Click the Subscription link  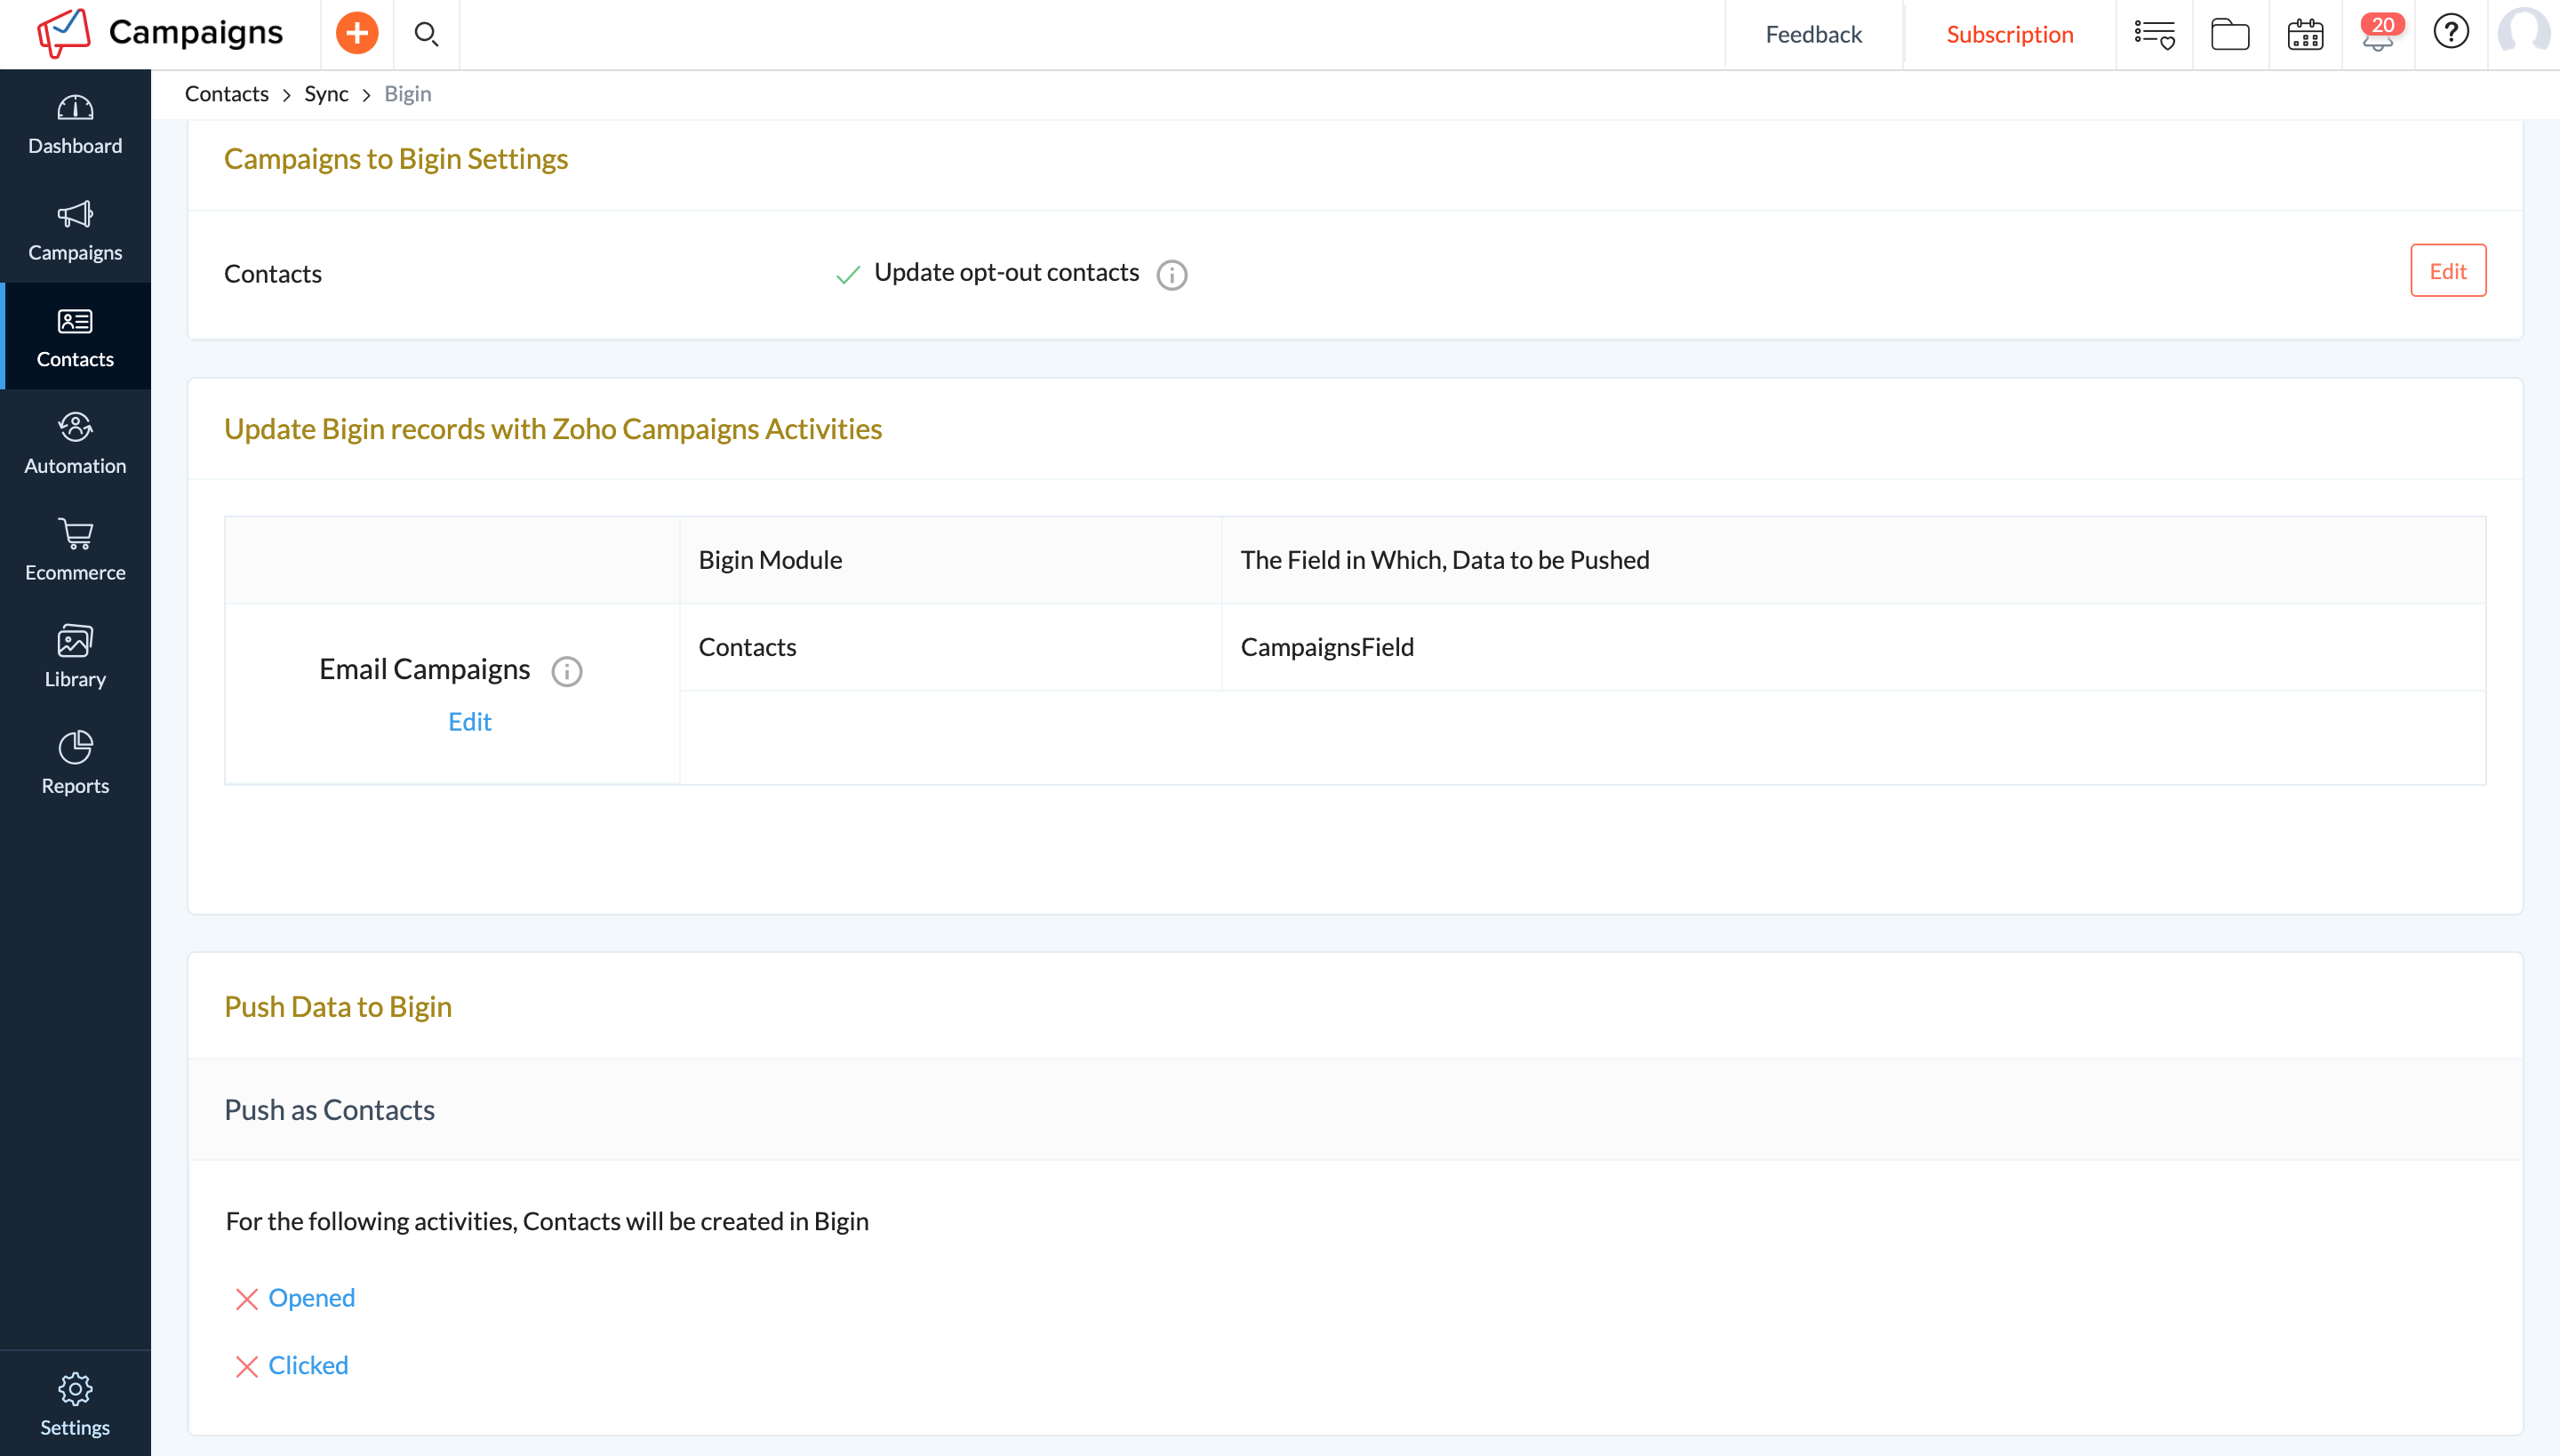pos(2009,34)
